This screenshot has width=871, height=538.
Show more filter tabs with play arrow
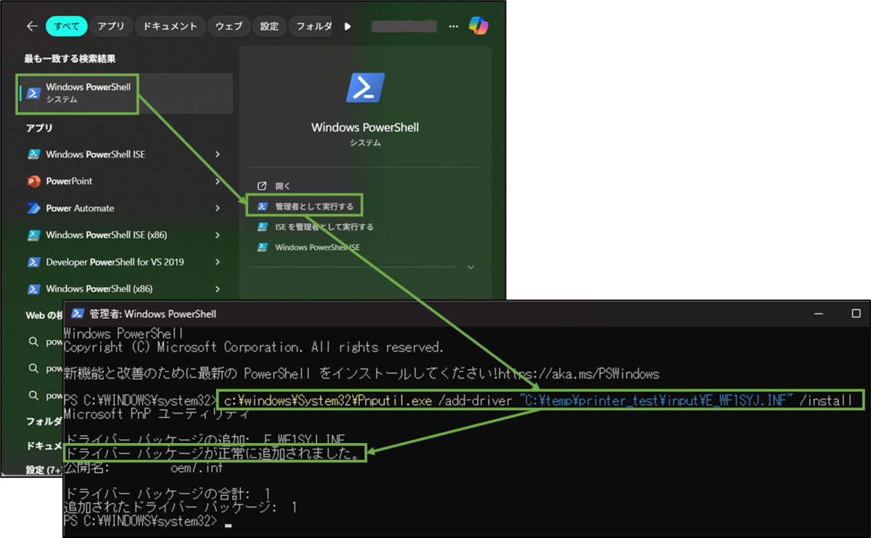[x=348, y=26]
